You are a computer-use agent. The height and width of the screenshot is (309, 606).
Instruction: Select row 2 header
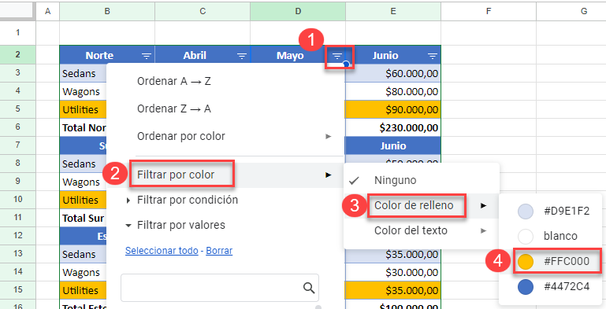[18, 54]
